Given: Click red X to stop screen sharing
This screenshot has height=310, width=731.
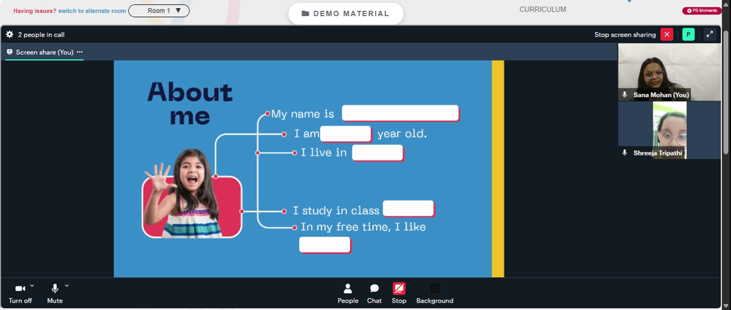Looking at the screenshot, I should 667,34.
